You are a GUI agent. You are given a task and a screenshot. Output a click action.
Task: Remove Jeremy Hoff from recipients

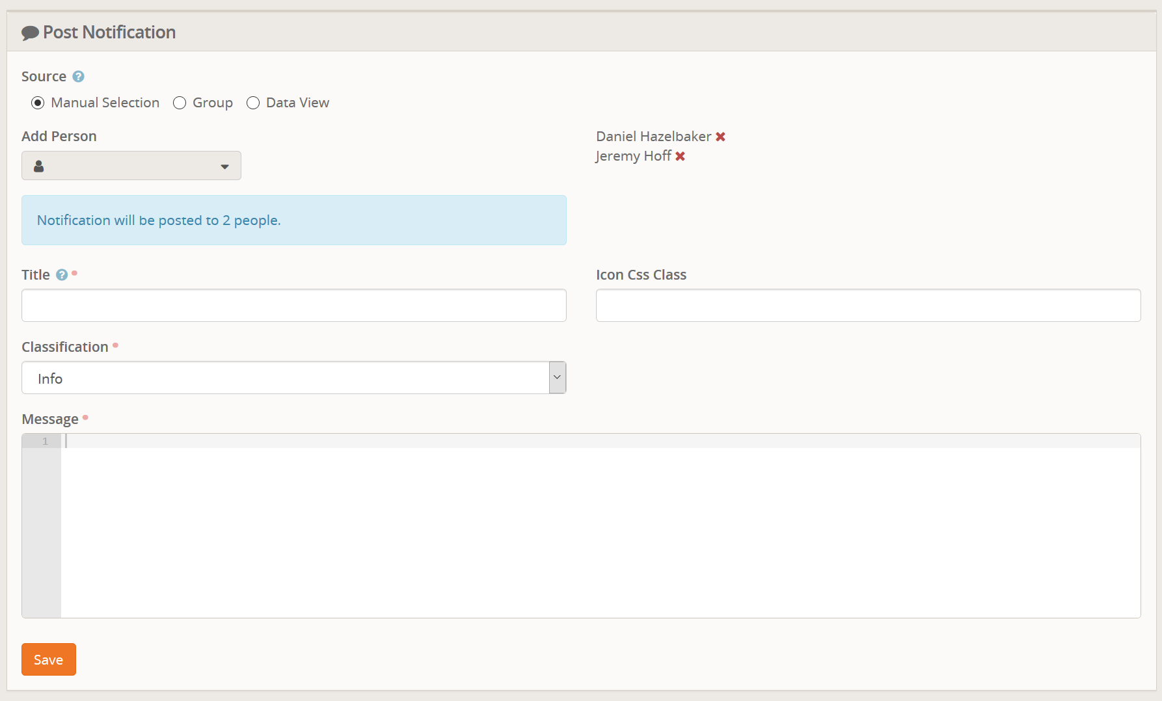point(680,156)
